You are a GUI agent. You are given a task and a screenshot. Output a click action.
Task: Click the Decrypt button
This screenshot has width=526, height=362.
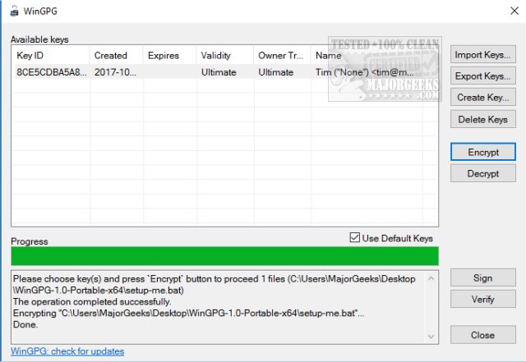tap(482, 174)
